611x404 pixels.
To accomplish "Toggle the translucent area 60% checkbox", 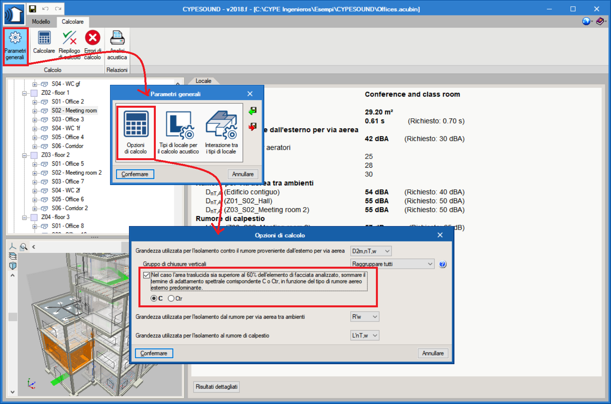I will pos(146,275).
